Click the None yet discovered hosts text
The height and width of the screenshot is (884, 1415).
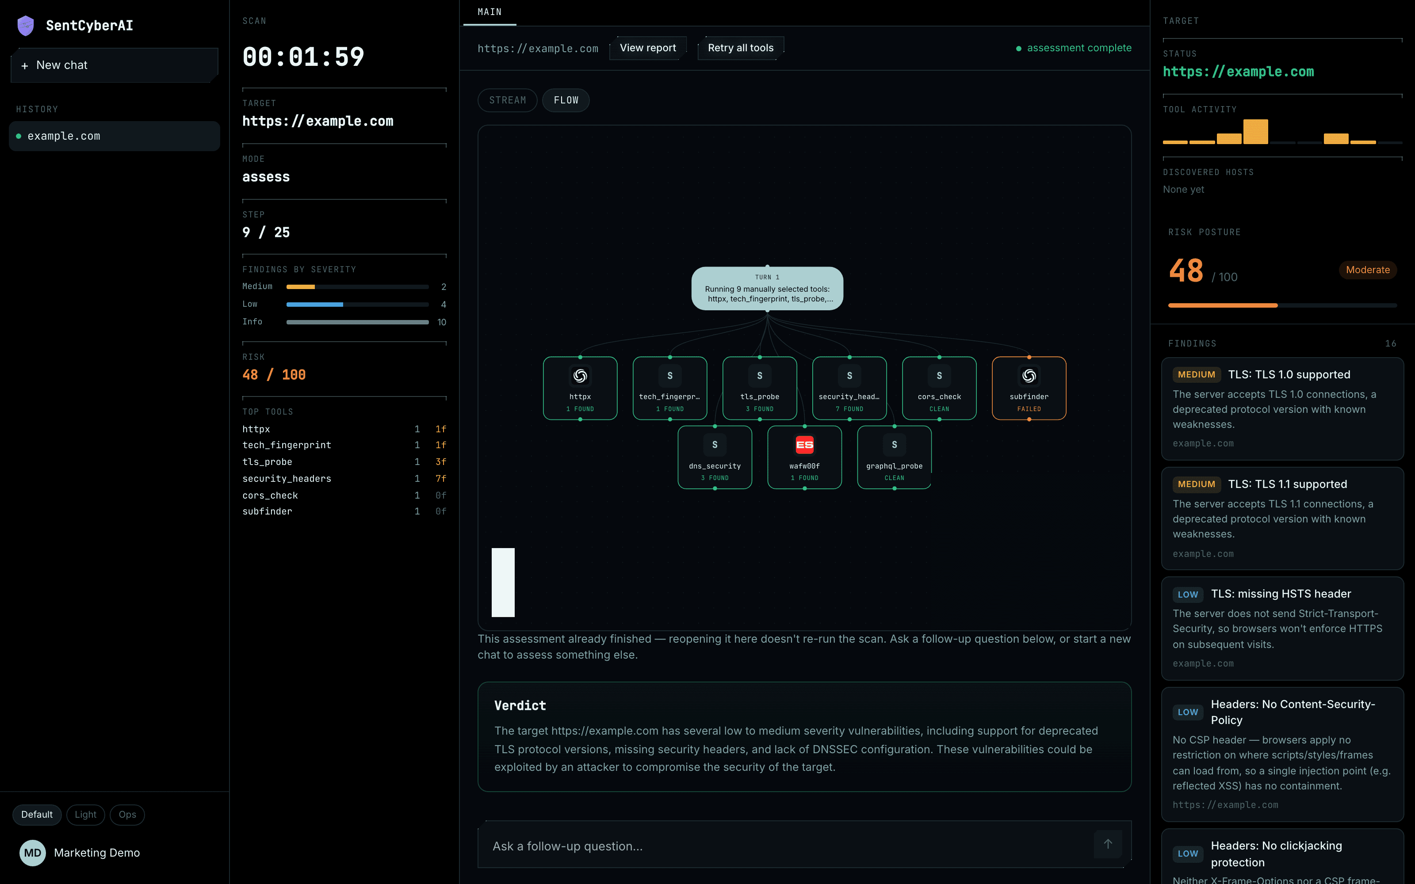tap(1183, 190)
